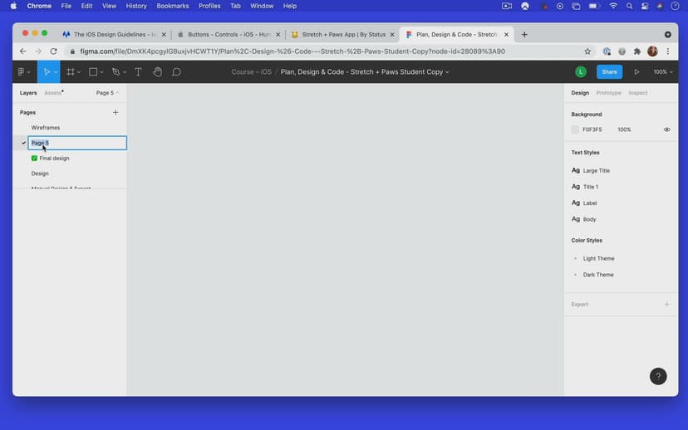Open the 100% zoom dropdown
Viewport: 688px width, 430px height.
point(662,72)
